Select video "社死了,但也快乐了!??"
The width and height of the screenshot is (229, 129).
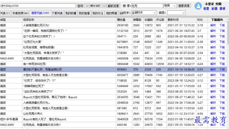[x=39, y=81]
